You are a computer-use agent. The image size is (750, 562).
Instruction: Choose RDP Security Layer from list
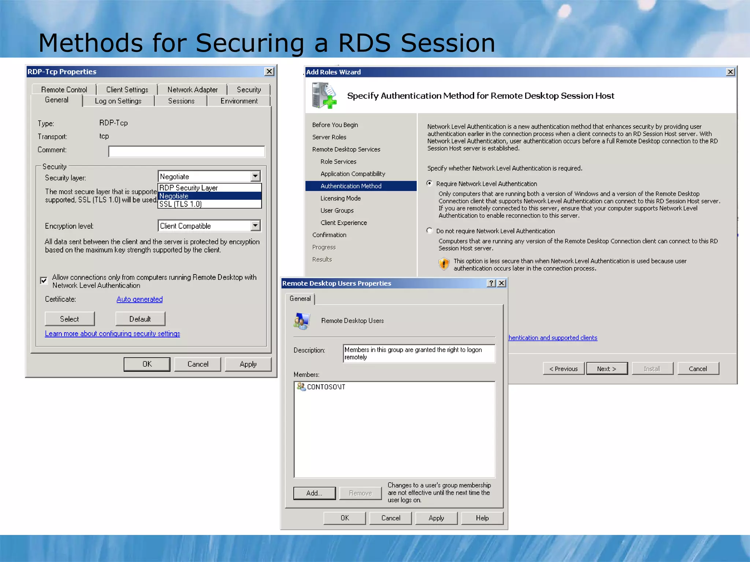(209, 188)
